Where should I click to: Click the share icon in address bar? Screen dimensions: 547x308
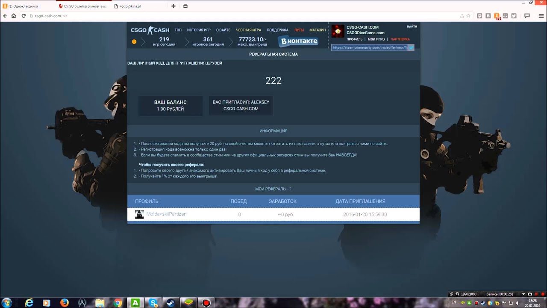462,16
